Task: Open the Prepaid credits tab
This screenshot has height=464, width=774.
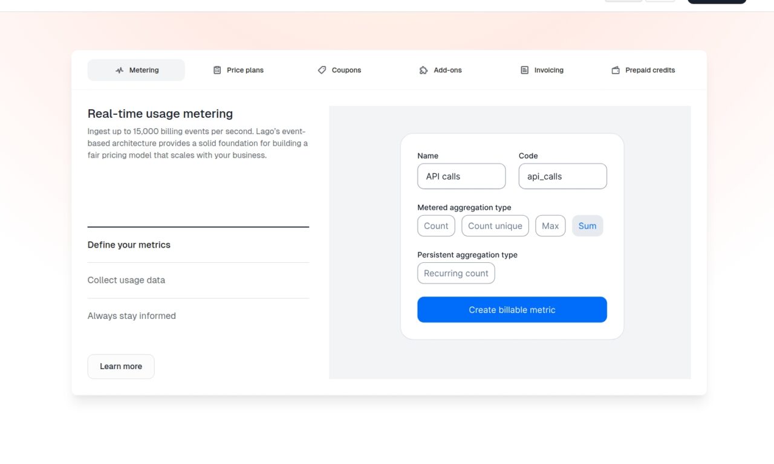Action: pyautogui.click(x=643, y=70)
